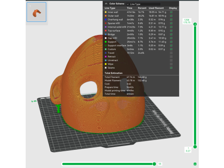Click the Gap infill row label

coord(112,38)
